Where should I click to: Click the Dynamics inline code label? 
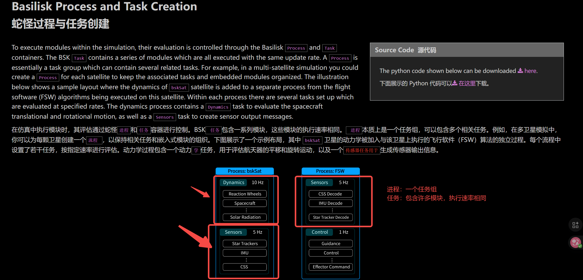pos(218,107)
